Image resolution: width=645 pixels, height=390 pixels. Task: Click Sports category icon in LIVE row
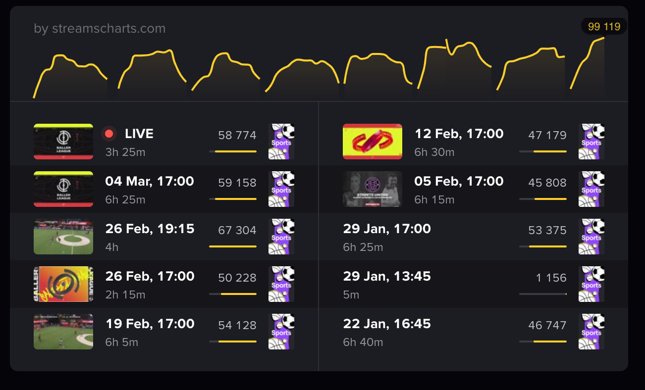tap(281, 142)
